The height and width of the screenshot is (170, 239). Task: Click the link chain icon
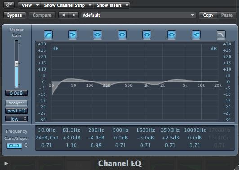[9, 5]
